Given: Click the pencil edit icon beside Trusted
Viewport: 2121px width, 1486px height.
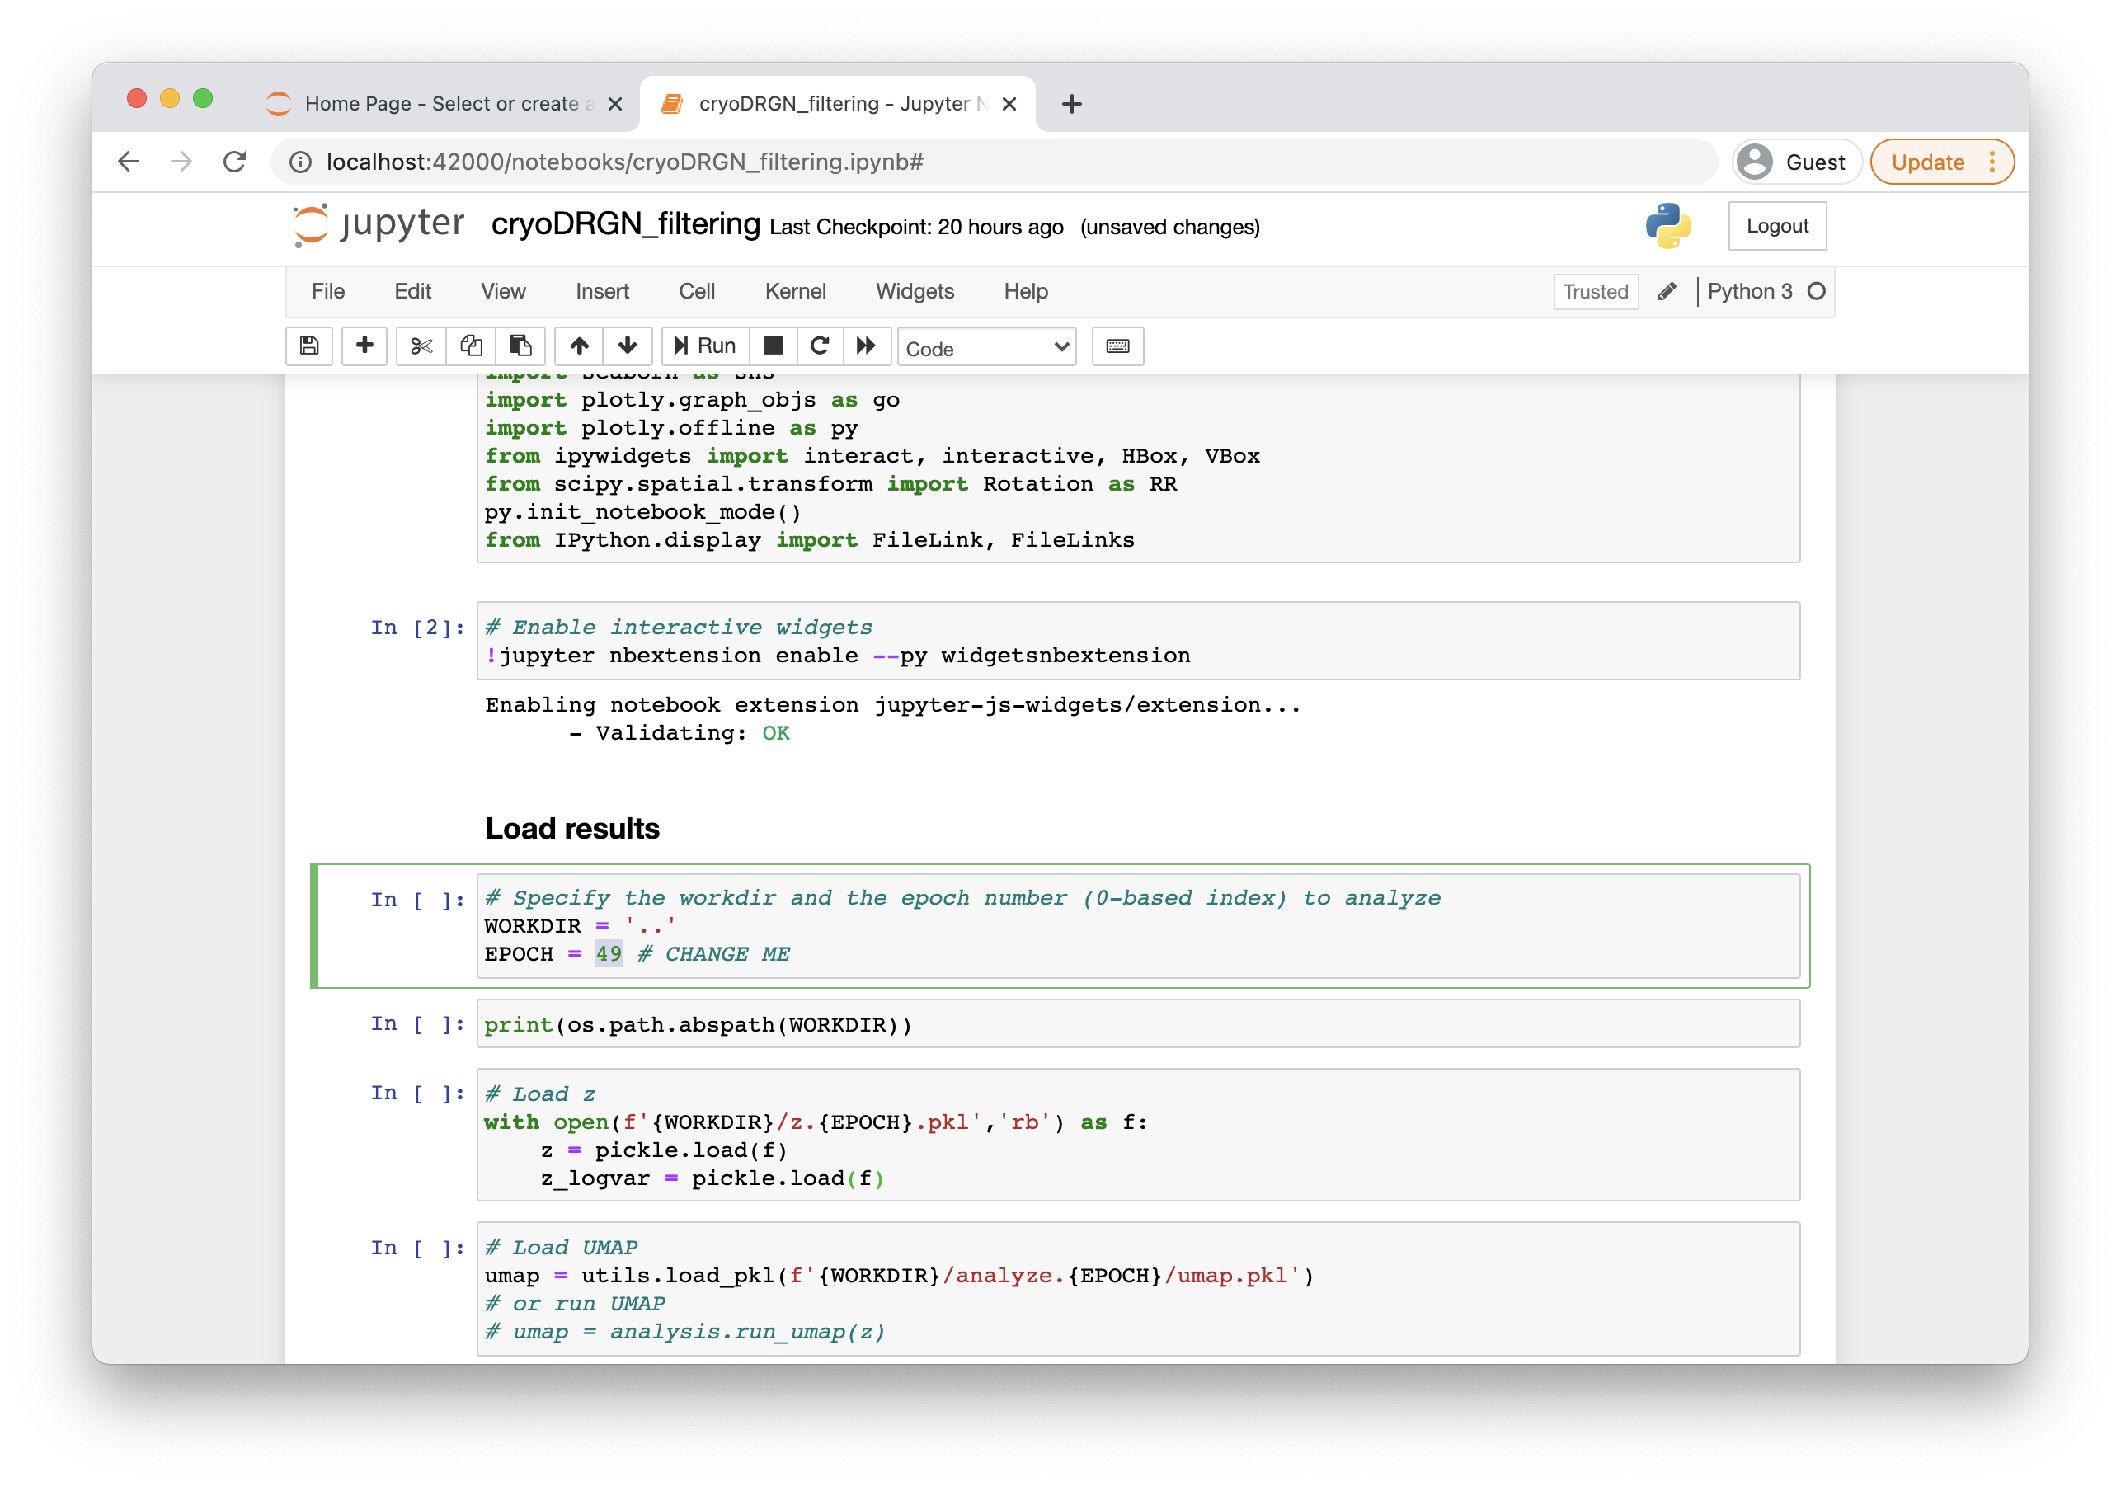Looking at the screenshot, I should pyautogui.click(x=1667, y=292).
